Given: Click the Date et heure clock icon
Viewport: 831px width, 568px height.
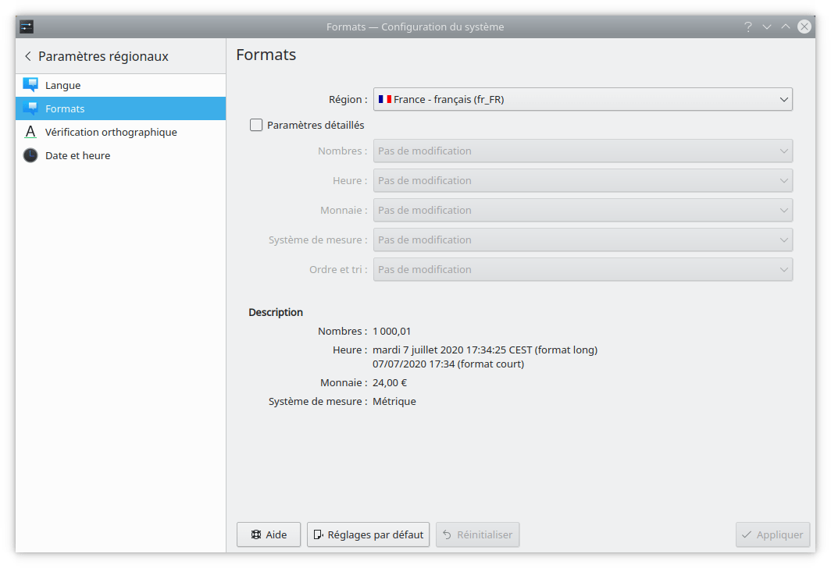Looking at the screenshot, I should [x=30, y=155].
